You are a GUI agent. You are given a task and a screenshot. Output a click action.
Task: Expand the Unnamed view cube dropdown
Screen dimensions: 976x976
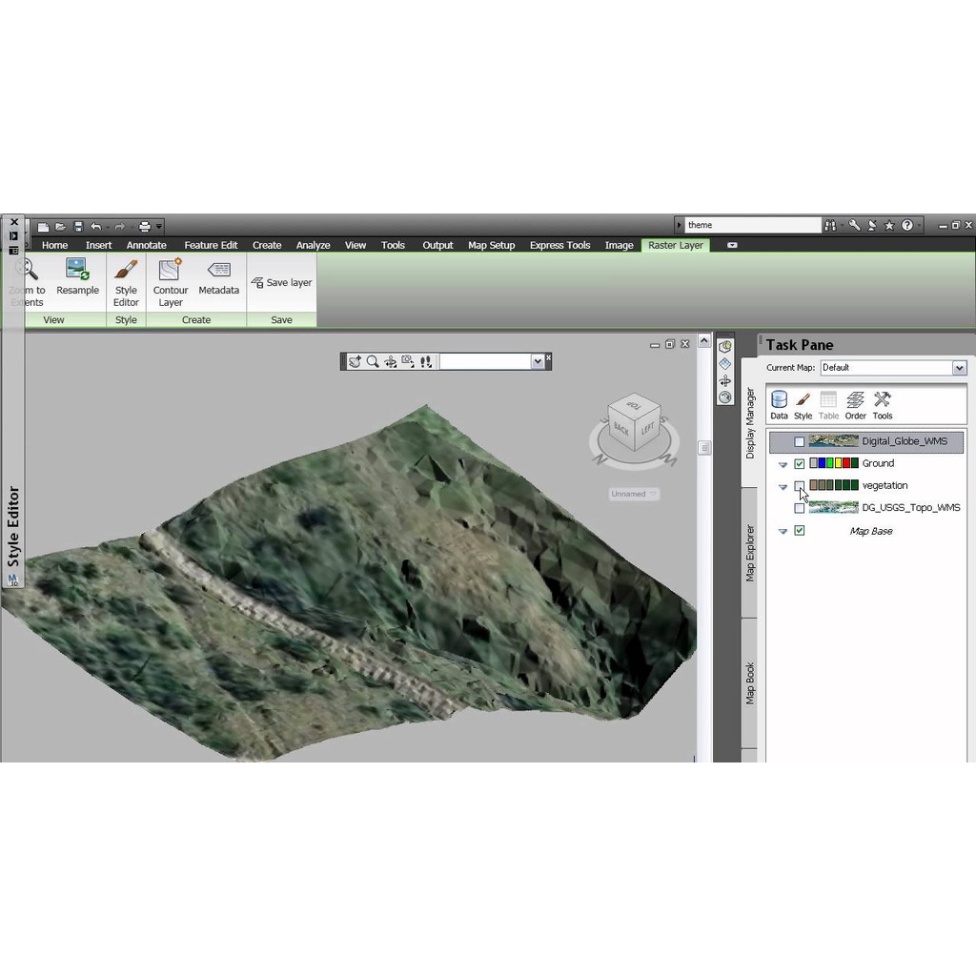coord(652,494)
